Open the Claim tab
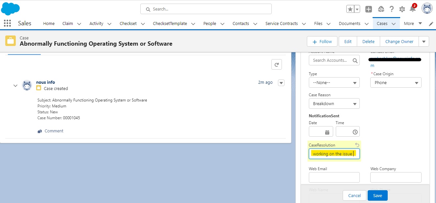 [68, 24]
